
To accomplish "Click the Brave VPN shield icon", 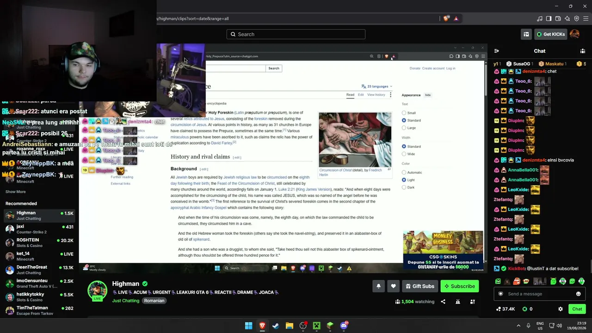I will [x=576, y=18].
